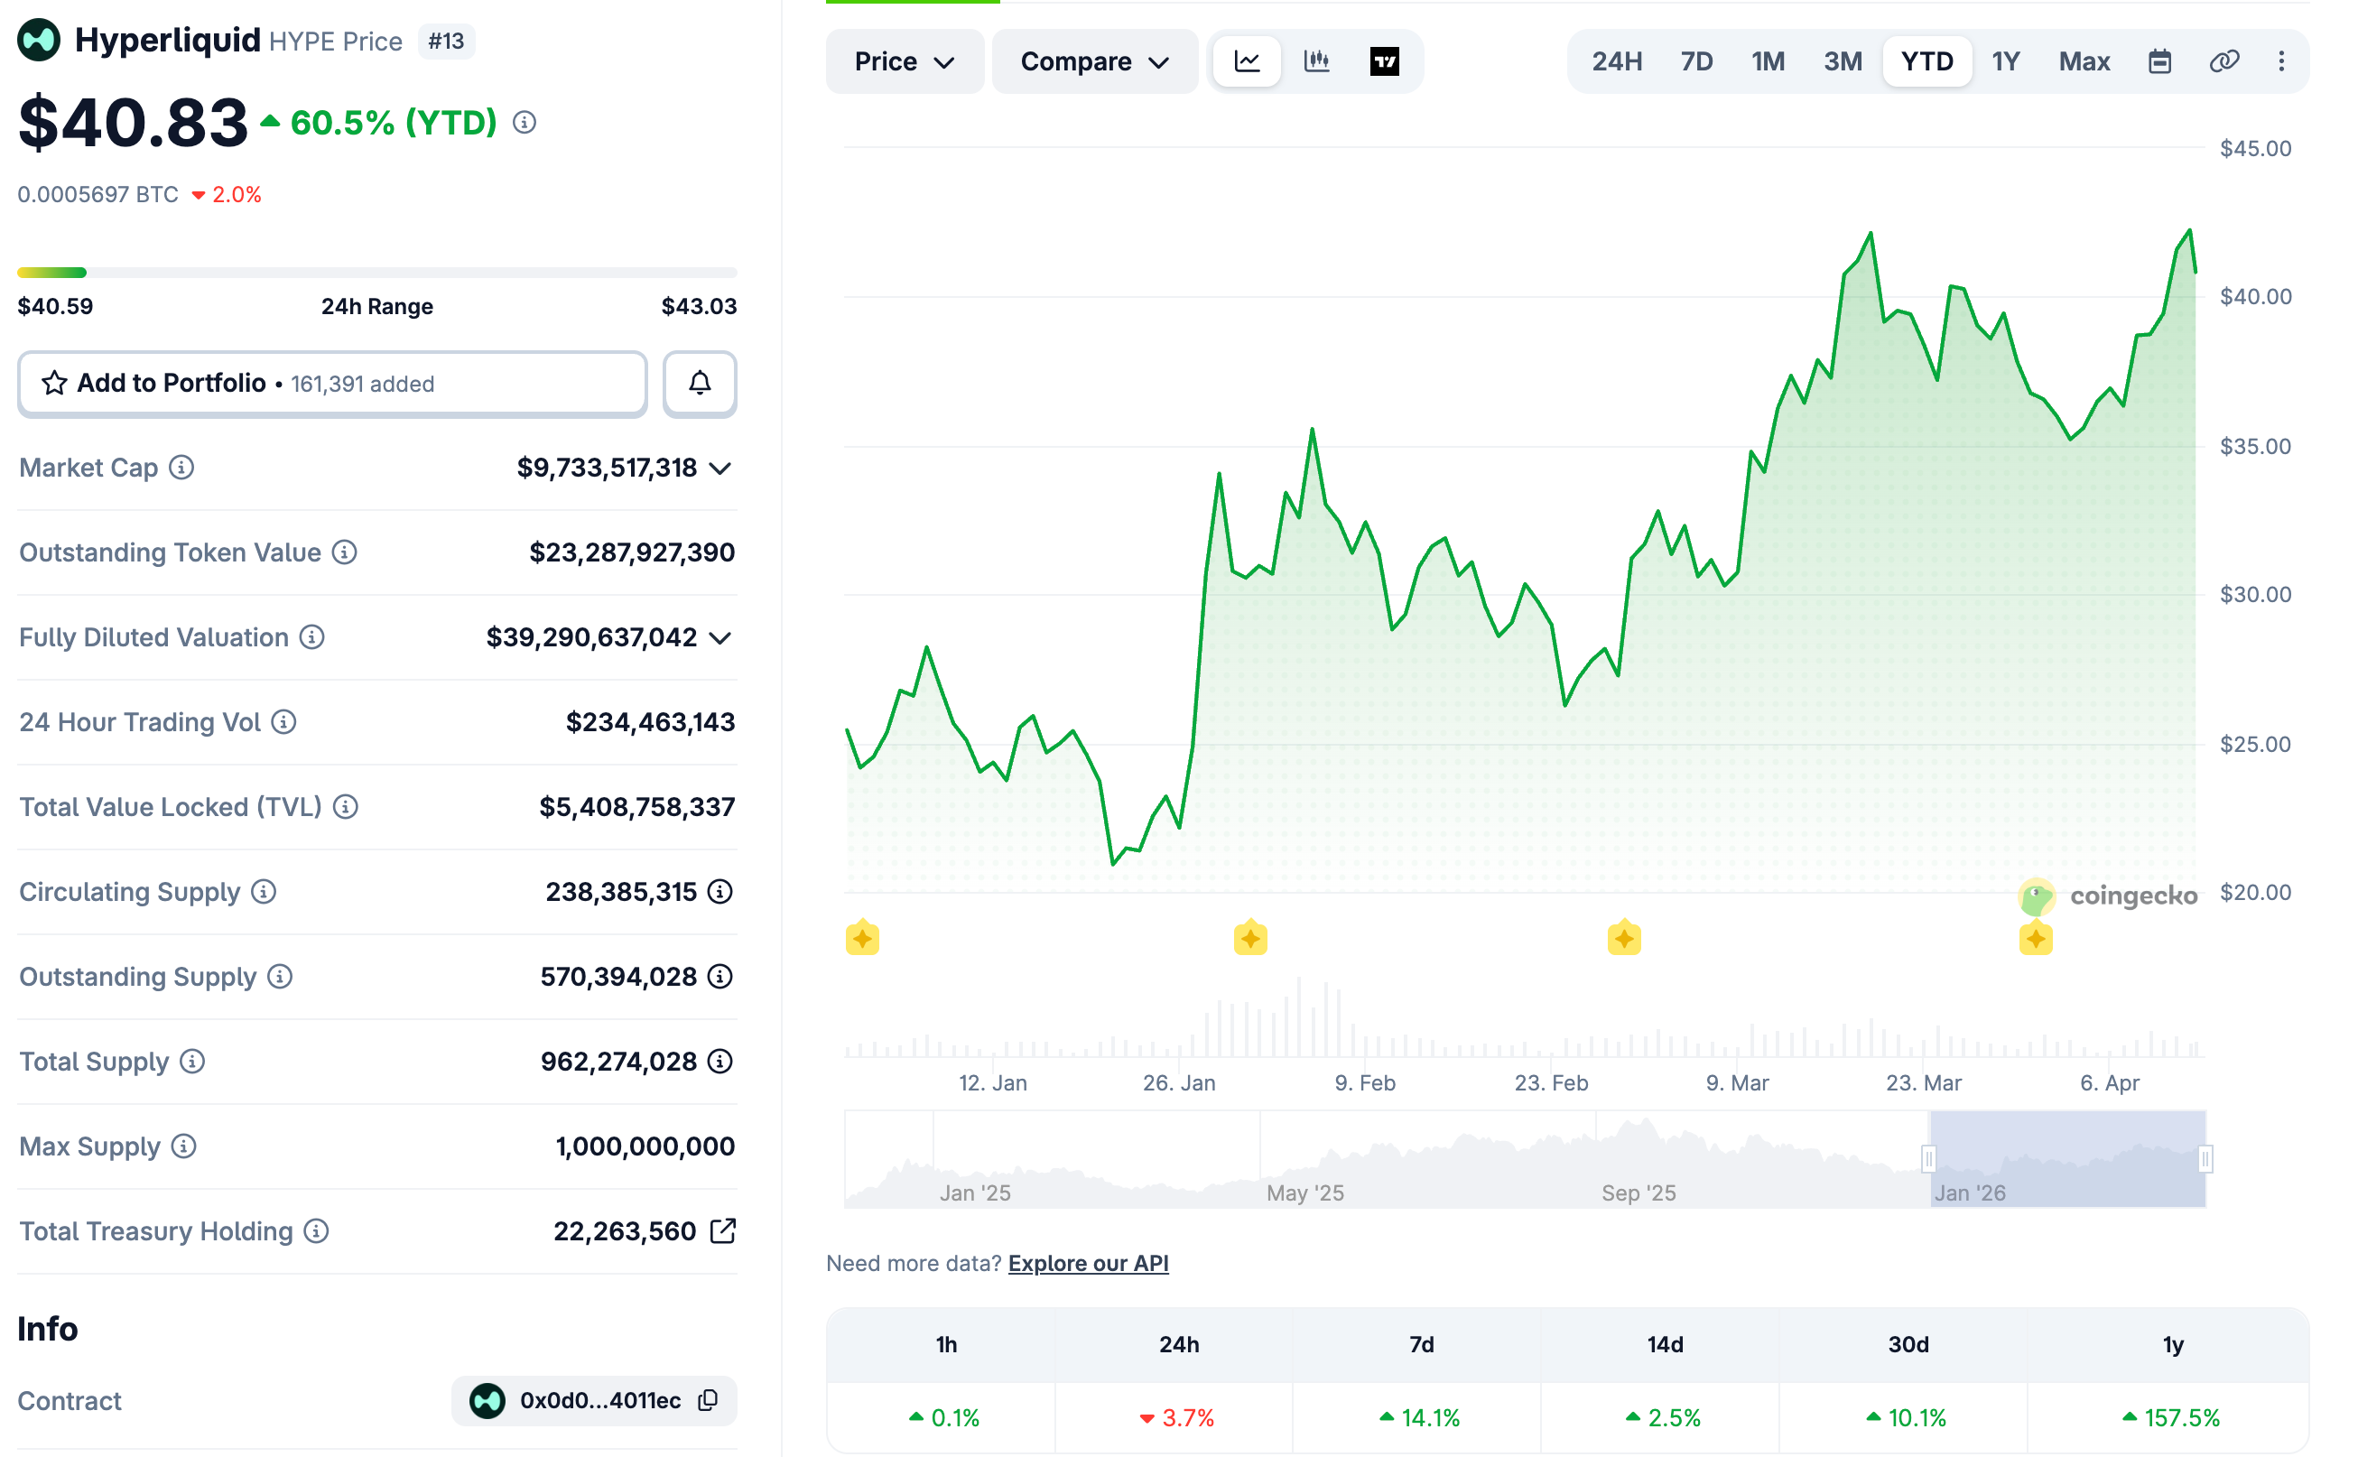Open the calendar date range picker
The width and height of the screenshot is (2358, 1457).
[x=2159, y=61]
